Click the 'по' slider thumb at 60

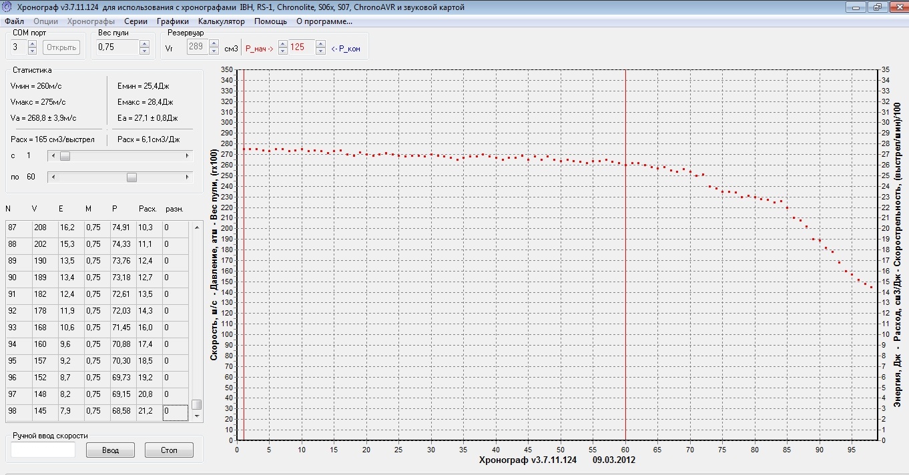click(131, 177)
